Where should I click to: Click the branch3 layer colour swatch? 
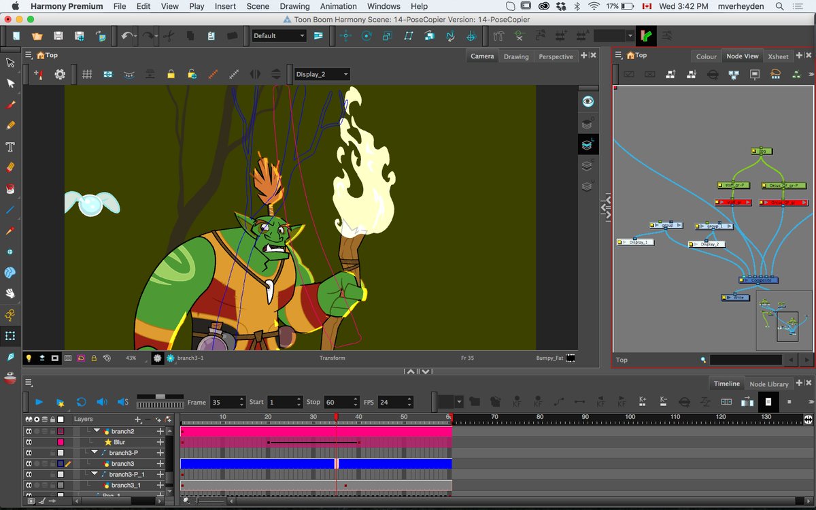(x=61, y=464)
